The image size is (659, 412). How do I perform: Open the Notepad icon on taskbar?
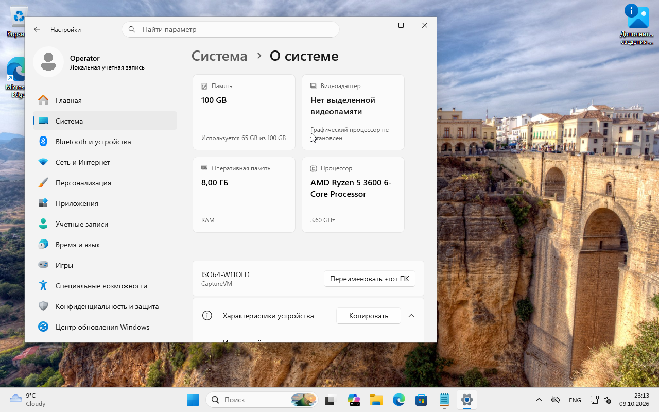(x=444, y=400)
